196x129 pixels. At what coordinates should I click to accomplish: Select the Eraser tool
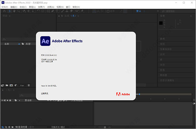(71, 11)
